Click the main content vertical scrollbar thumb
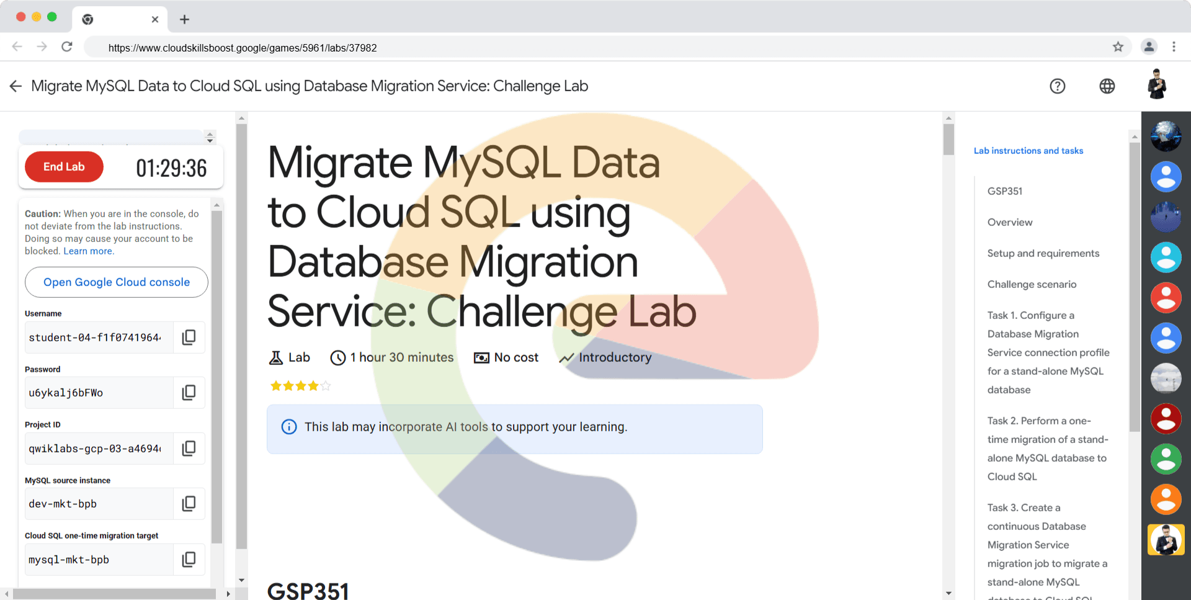The height and width of the screenshot is (600, 1191). point(948,139)
